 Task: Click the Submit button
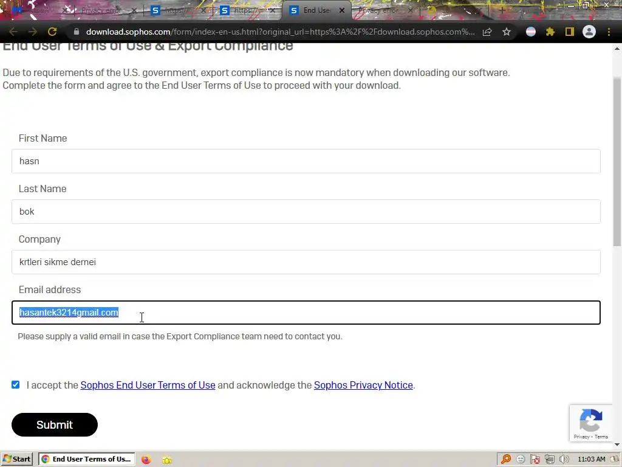55,424
